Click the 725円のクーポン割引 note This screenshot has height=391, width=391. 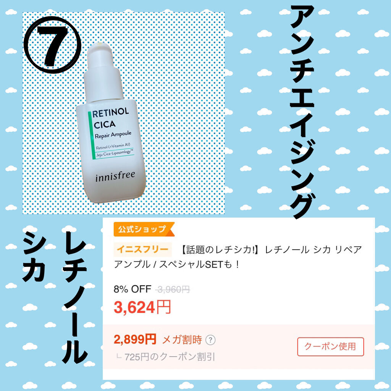(170, 357)
